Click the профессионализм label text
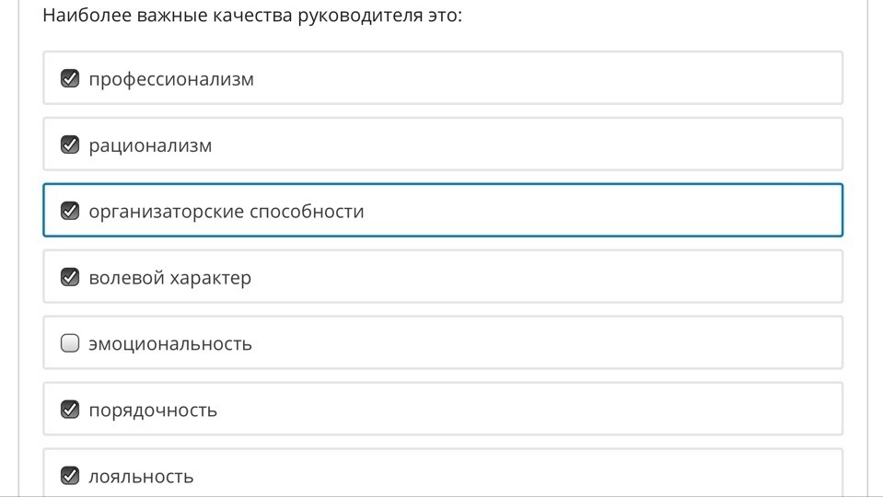The width and height of the screenshot is (883, 497). [171, 79]
